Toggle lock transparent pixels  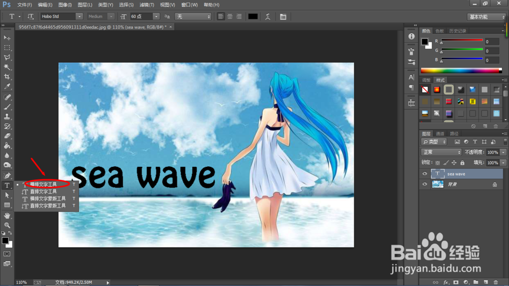tap(438, 163)
